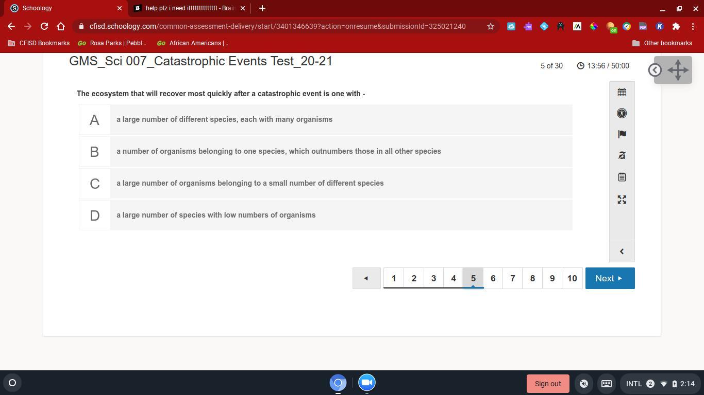704x395 pixels.
Task: Select answer A: different species with many organisms
Action: tap(326, 120)
